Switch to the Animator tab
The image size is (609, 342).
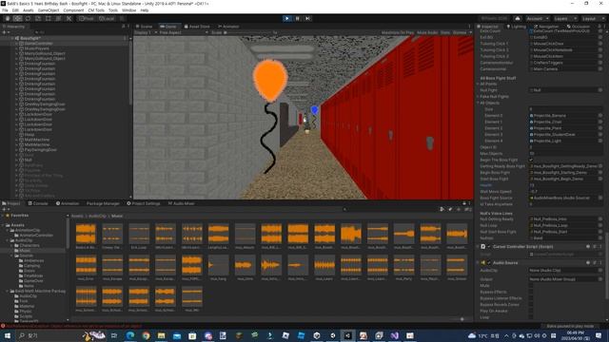(228, 27)
